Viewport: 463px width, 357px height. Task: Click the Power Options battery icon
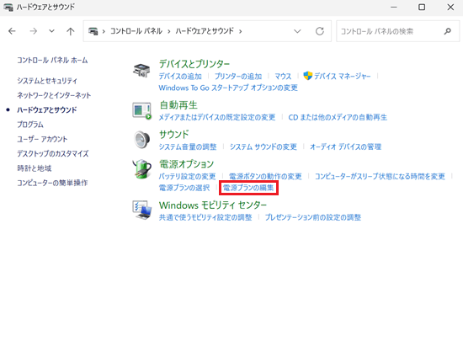(142, 169)
